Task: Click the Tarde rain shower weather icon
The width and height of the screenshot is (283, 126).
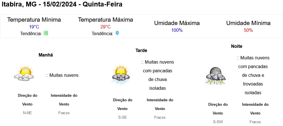Action: (120, 74)
